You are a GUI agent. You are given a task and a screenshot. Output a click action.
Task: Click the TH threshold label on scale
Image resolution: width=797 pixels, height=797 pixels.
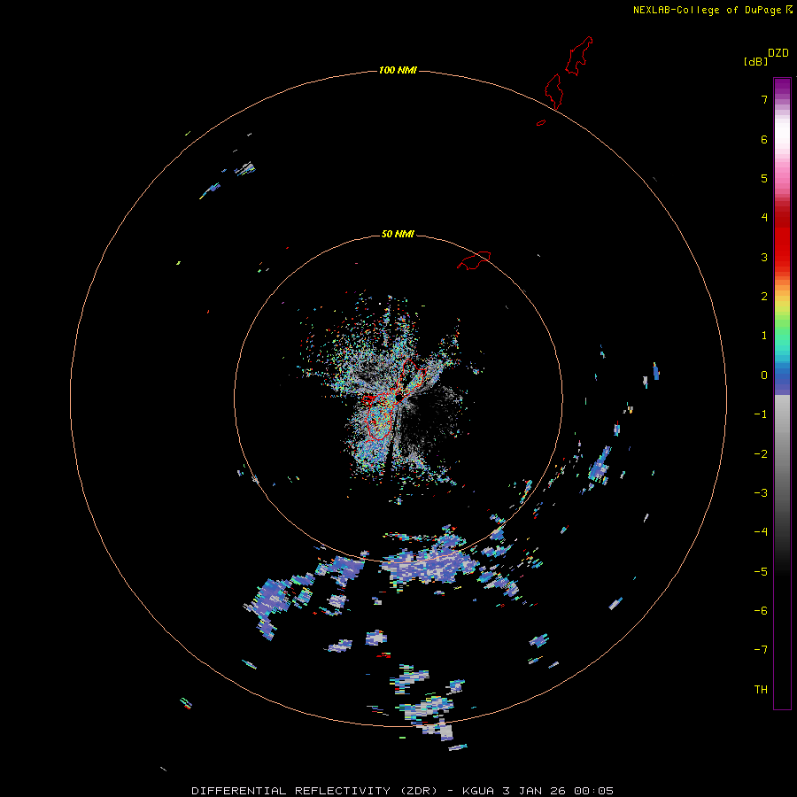761,690
